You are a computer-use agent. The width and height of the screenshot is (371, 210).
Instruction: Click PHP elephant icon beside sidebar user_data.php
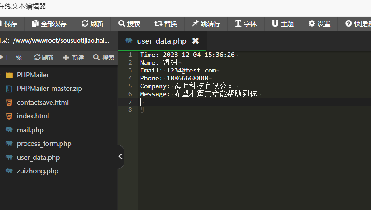point(9,157)
